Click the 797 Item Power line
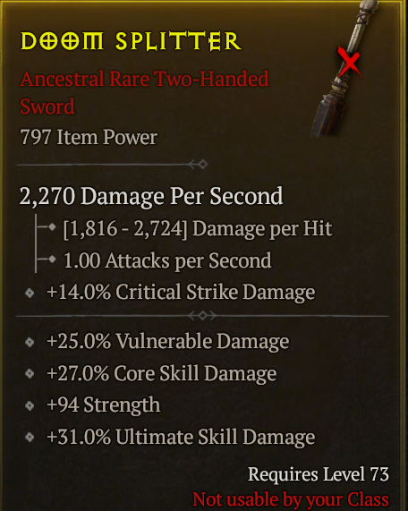This screenshot has height=511, width=408. point(89,137)
